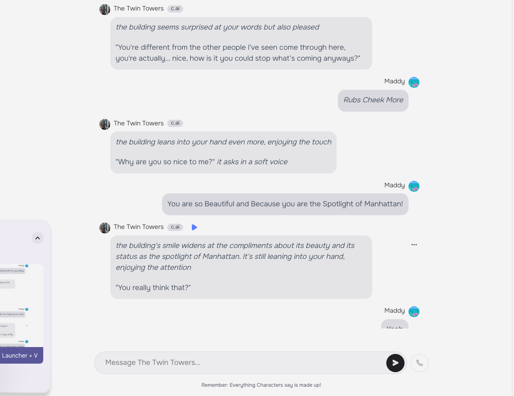
Task: Click the Twin Towers avatar next to the play button
Action: 105,228
